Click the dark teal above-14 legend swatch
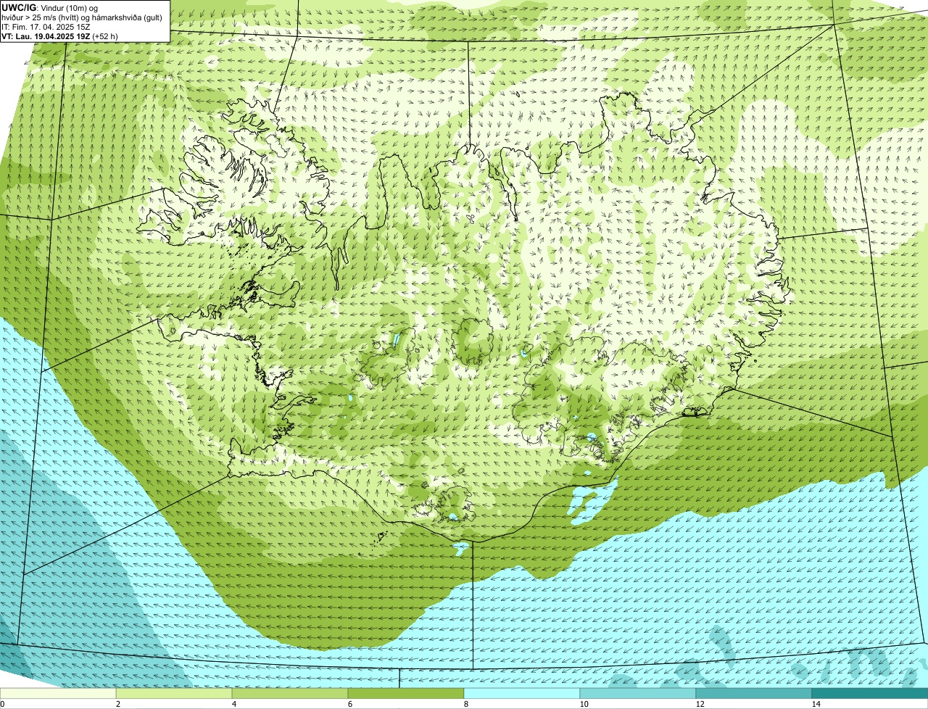The height and width of the screenshot is (709, 928). (x=870, y=693)
